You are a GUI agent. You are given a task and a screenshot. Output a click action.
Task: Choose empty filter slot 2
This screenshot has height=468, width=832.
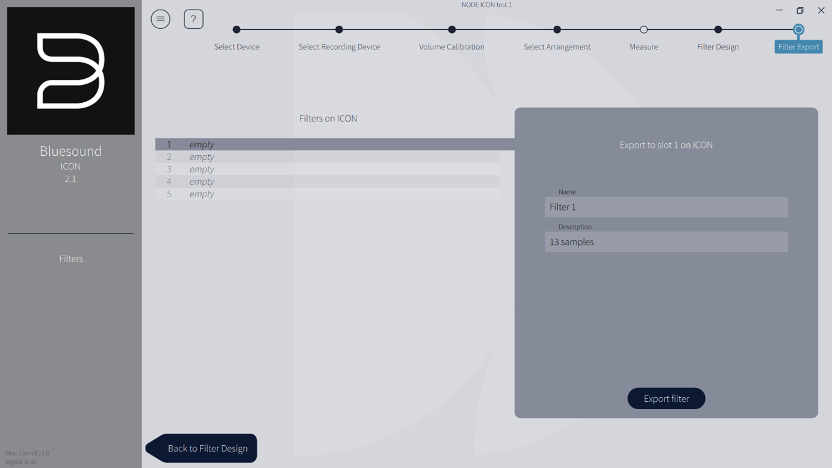(x=328, y=157)
